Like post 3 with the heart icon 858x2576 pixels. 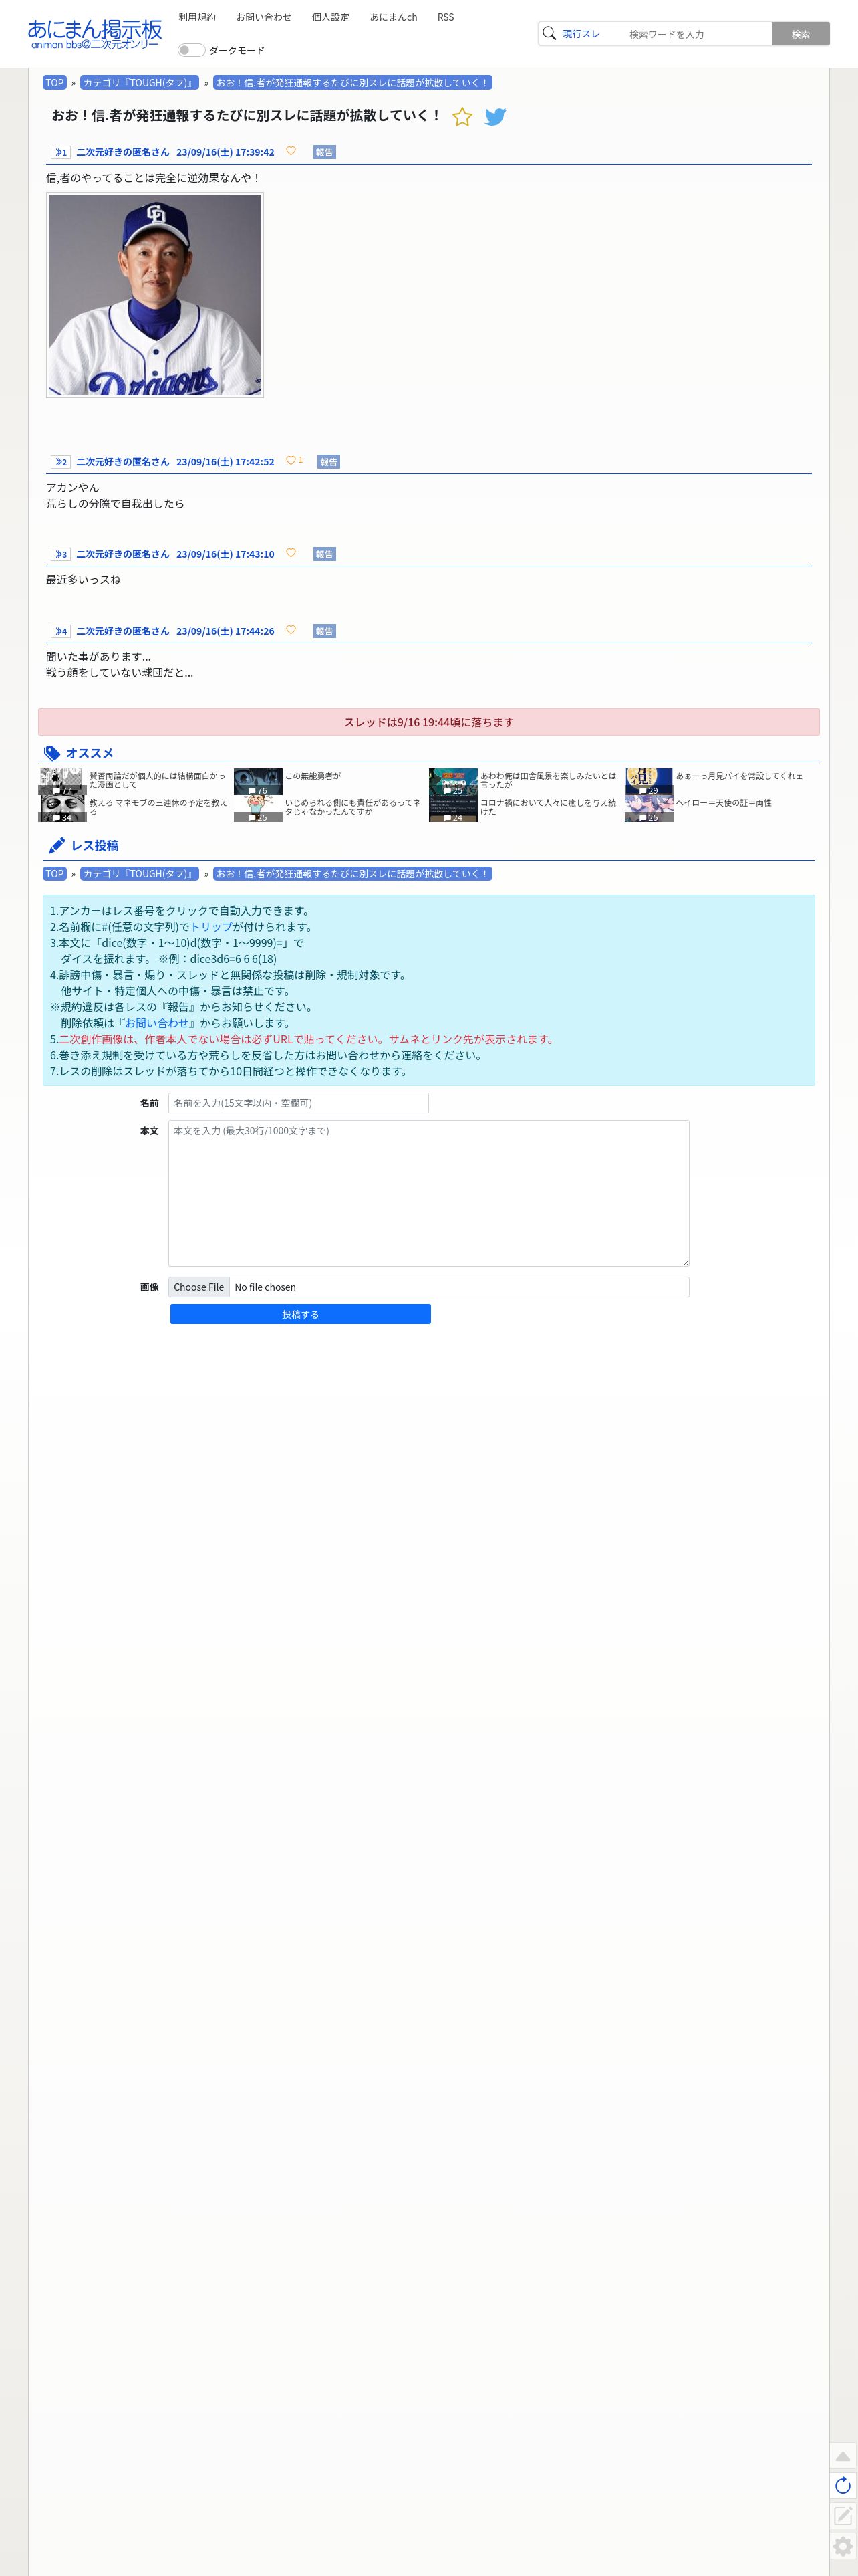click(x=291, y=553)
